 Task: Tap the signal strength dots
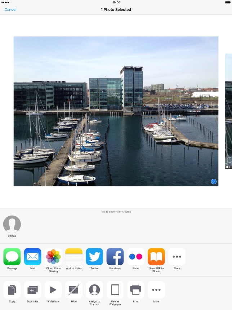click(x=5, y=3)
